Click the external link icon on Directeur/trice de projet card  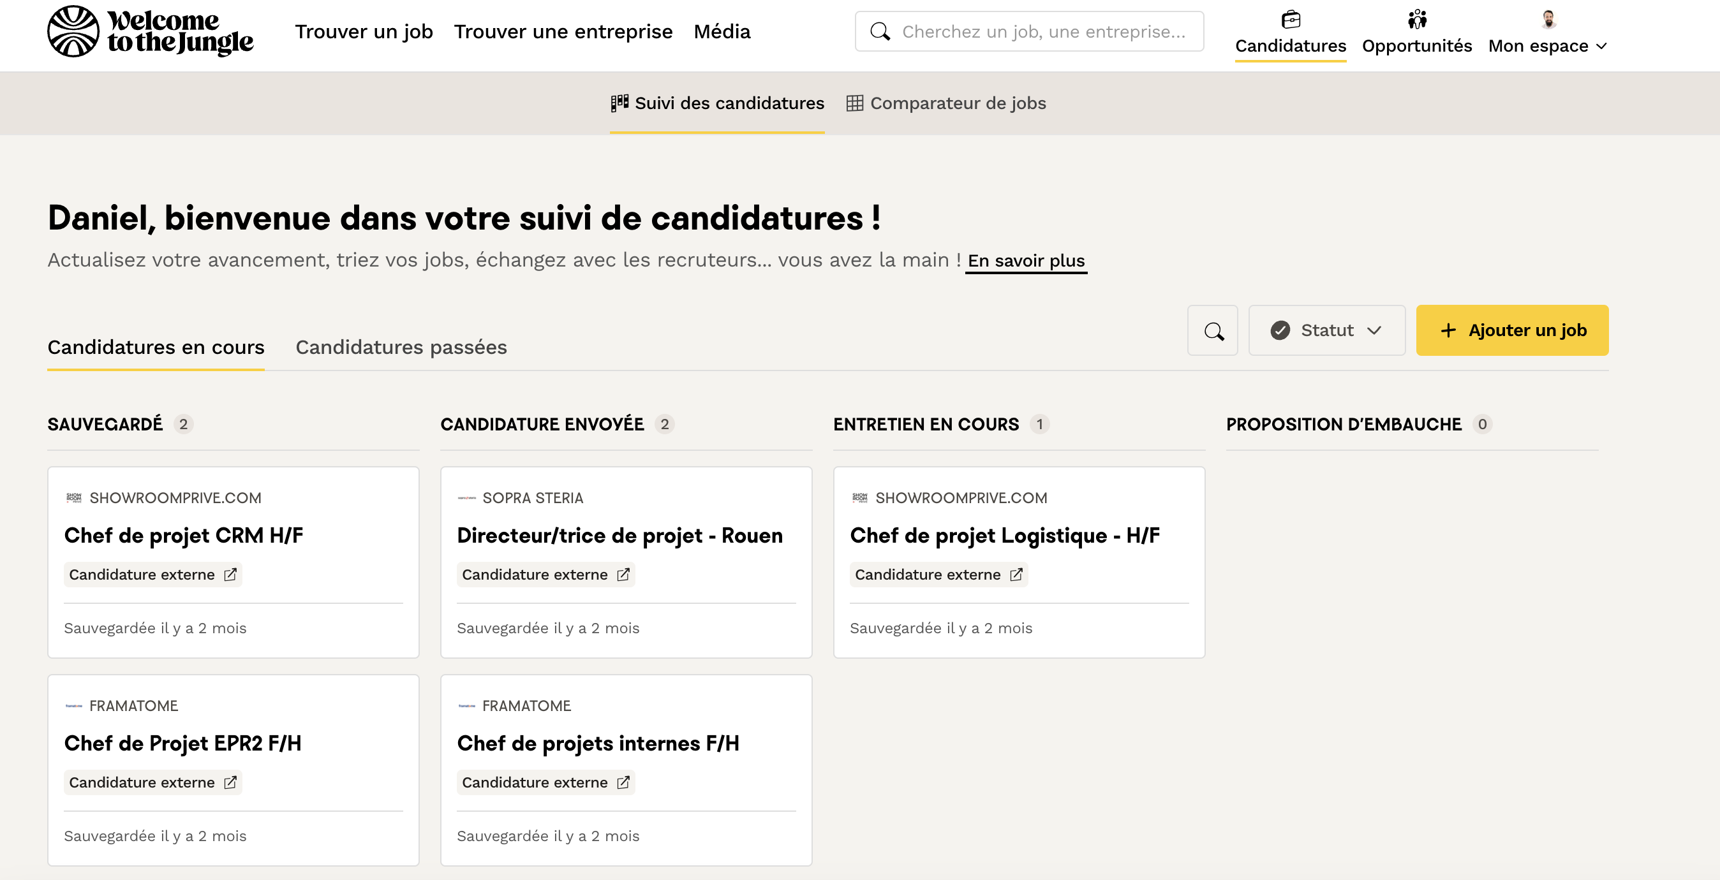pos(623,575)
